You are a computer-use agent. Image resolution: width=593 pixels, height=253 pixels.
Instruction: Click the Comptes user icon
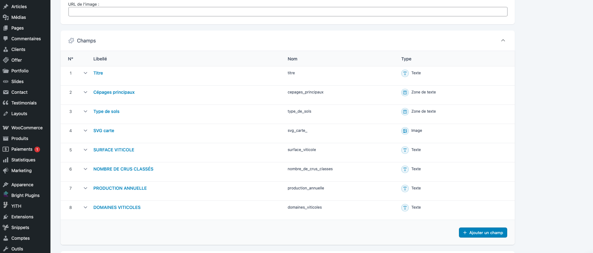point(6,238)
